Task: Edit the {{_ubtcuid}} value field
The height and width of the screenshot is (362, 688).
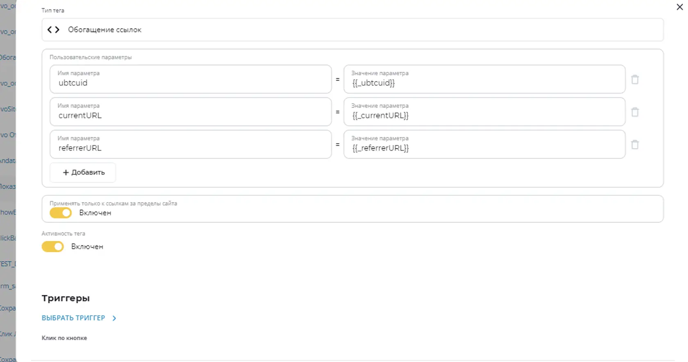Action: [x=484, y=79]
